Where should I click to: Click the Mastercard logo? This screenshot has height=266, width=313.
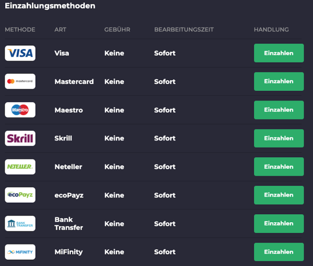click(20, 81)
